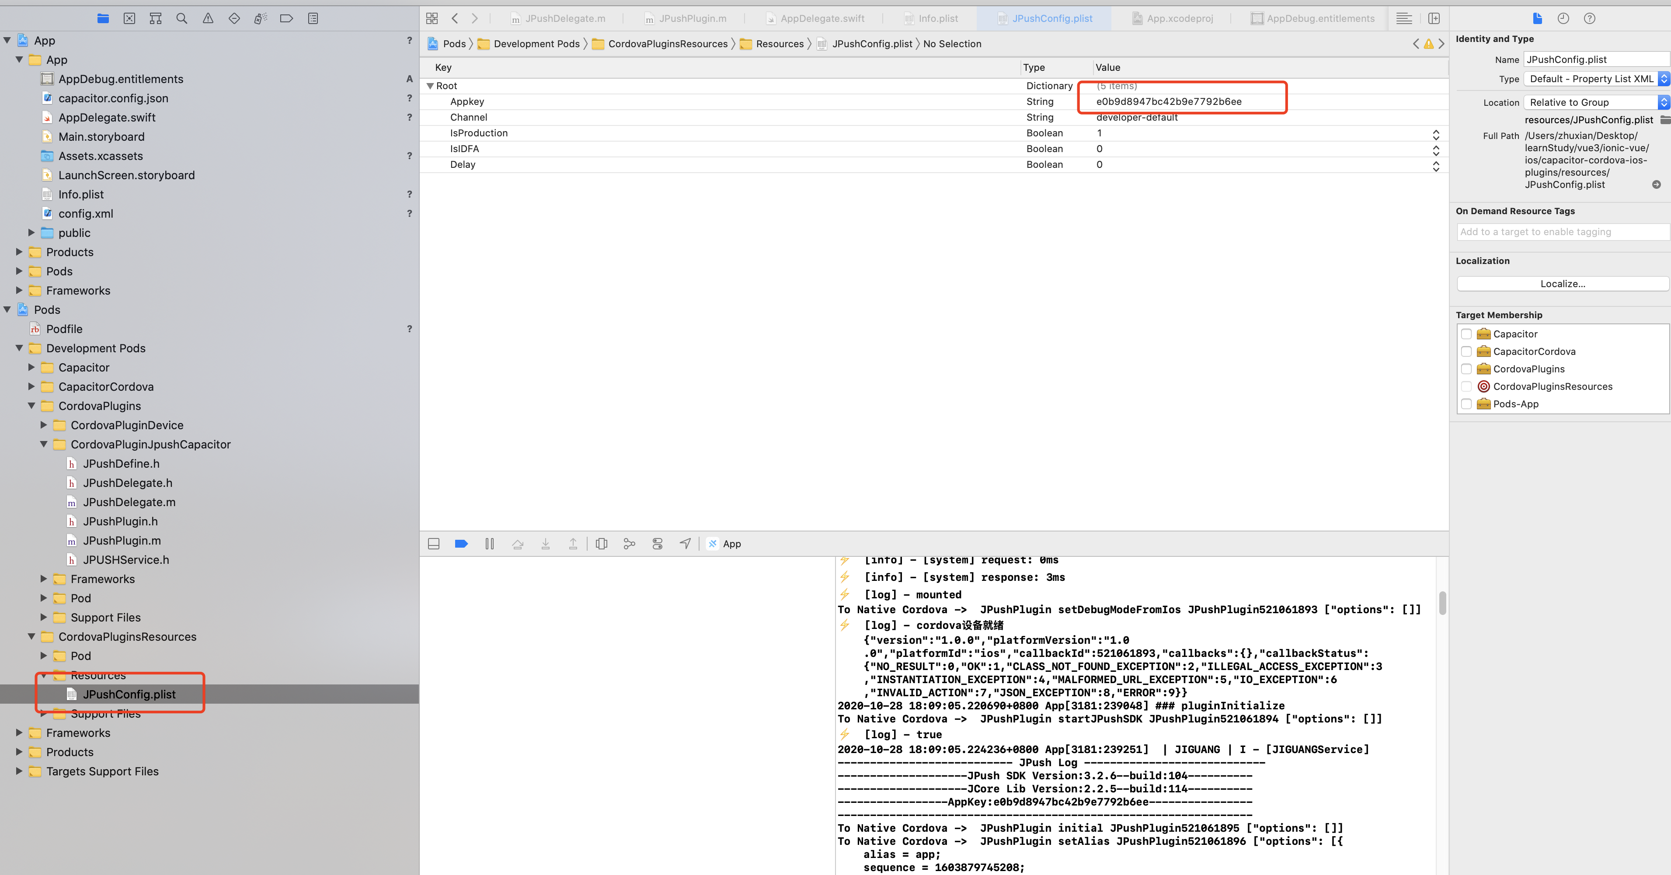Click the Localize... button

(x=1563, y=284)
